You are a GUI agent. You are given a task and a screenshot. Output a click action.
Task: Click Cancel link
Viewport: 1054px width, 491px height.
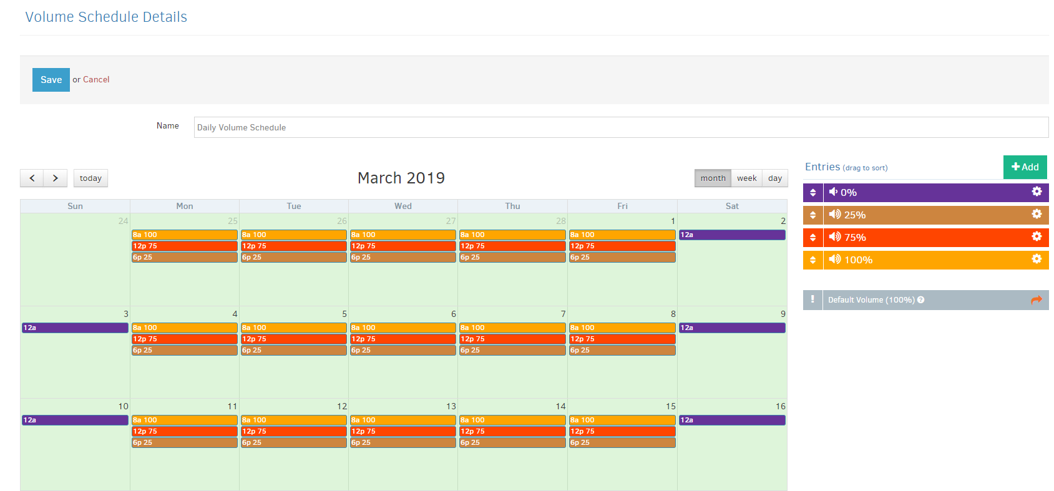96,80
